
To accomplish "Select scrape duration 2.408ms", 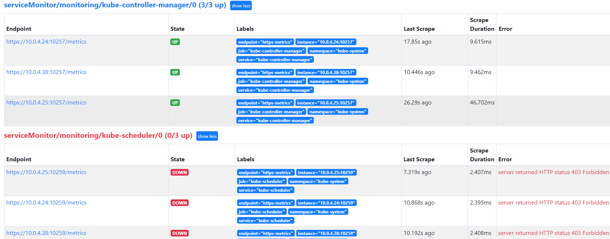I will pos(480,233).
